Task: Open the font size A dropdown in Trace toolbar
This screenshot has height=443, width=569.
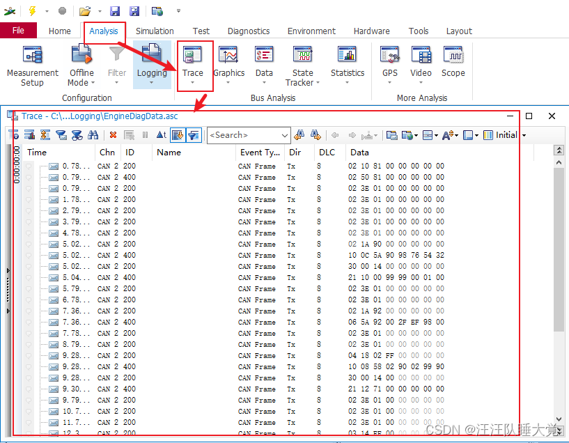Action: (456, 135)
